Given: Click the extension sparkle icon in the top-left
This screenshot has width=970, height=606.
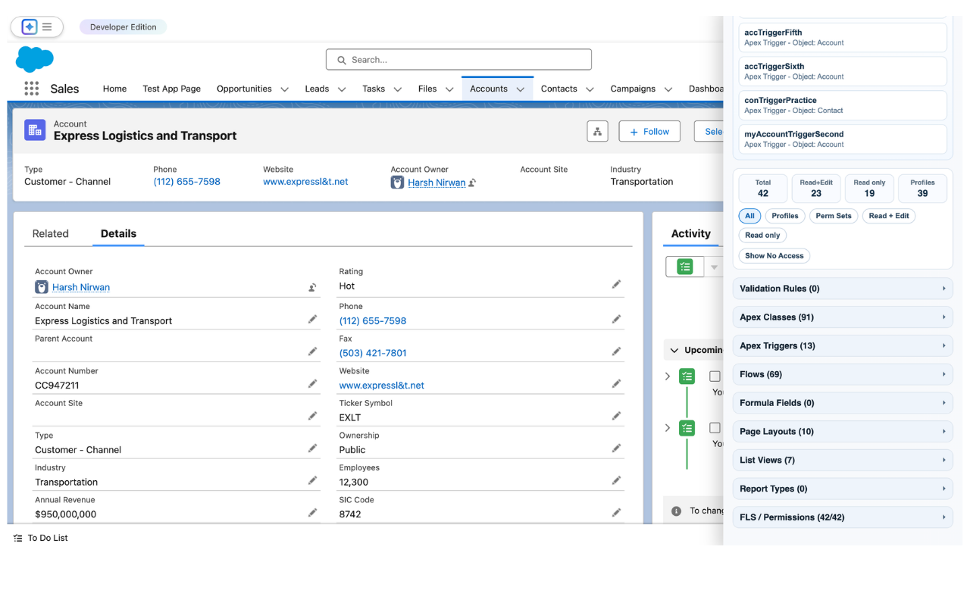Looking at the screenshot, I should 29,27.
